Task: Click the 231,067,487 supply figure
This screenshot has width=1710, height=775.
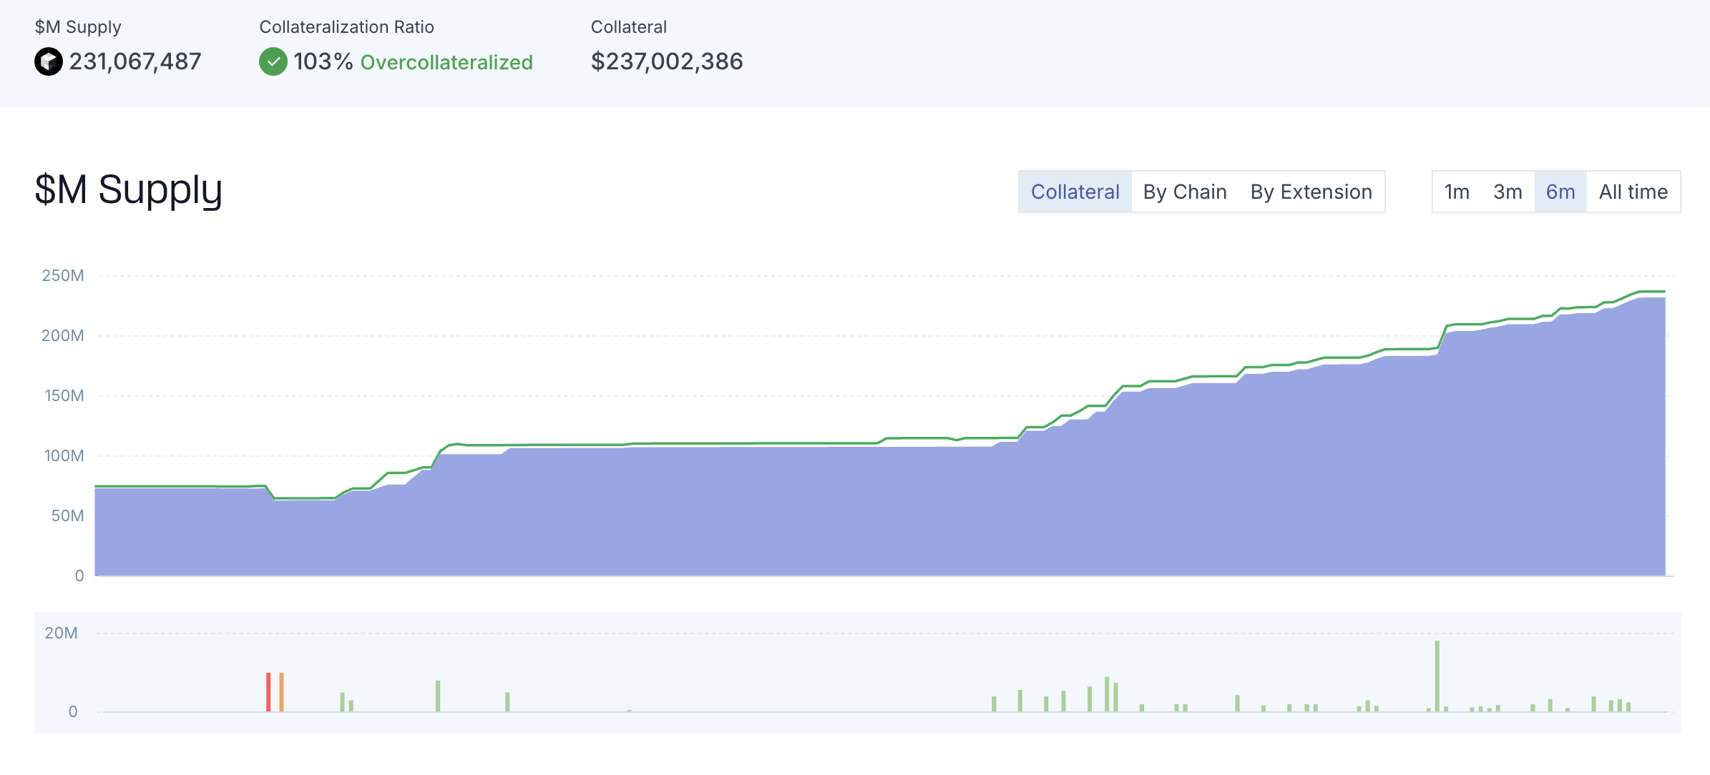Action: pyautogui.click(x=135, y=61)
